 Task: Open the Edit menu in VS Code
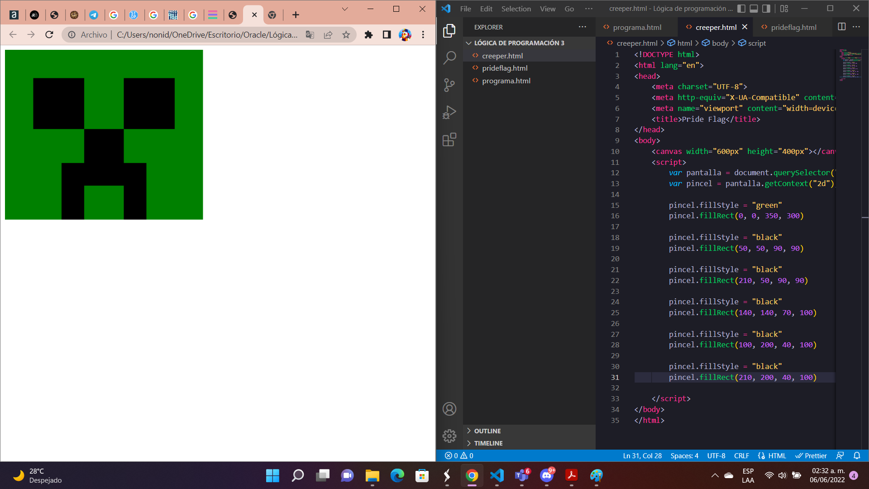pos(486,9)
